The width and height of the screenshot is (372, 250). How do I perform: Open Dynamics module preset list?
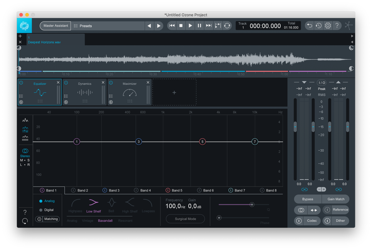(66, 96)
